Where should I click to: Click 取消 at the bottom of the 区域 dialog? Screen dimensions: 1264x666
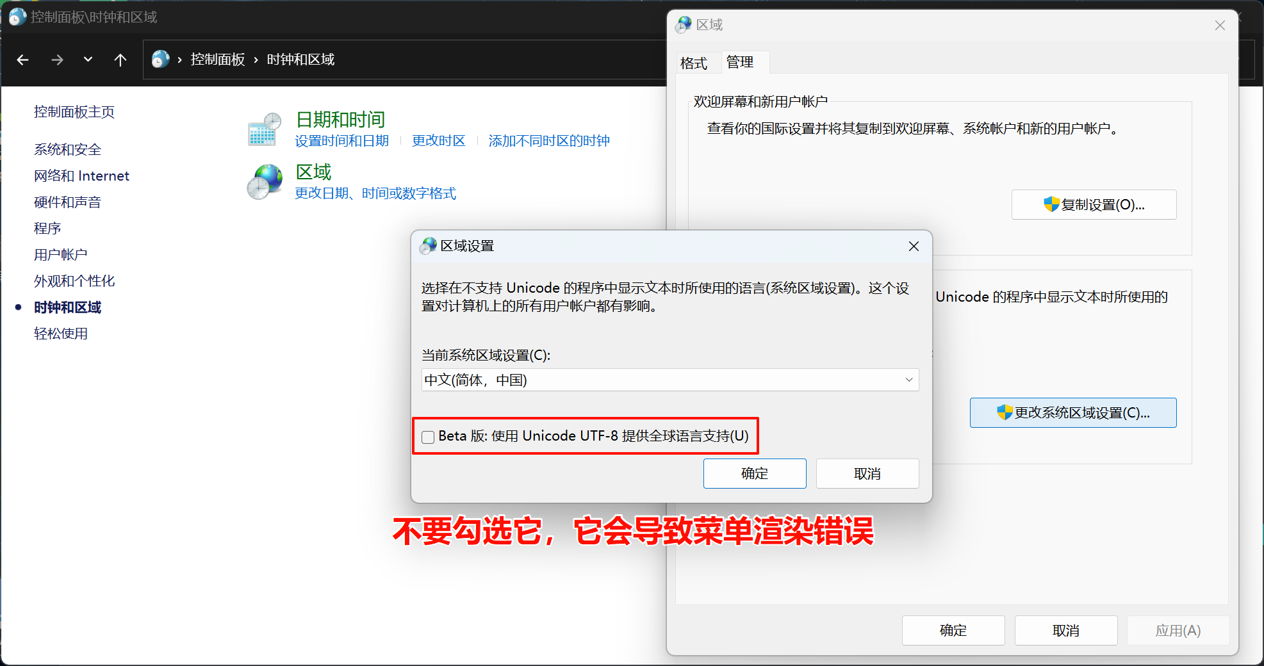tap(1066, 631)
